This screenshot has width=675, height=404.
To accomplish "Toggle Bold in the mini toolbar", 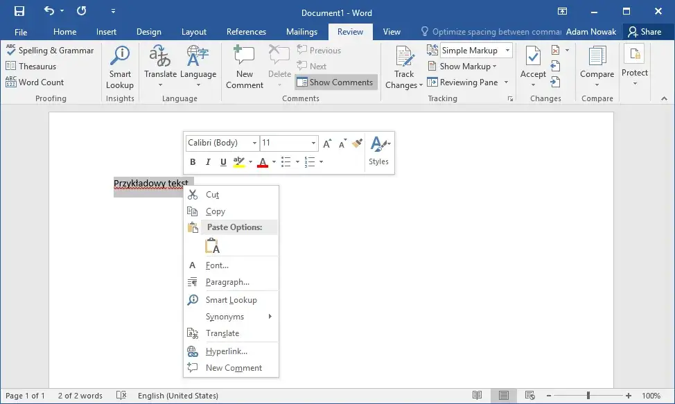I will pos(193,162).
